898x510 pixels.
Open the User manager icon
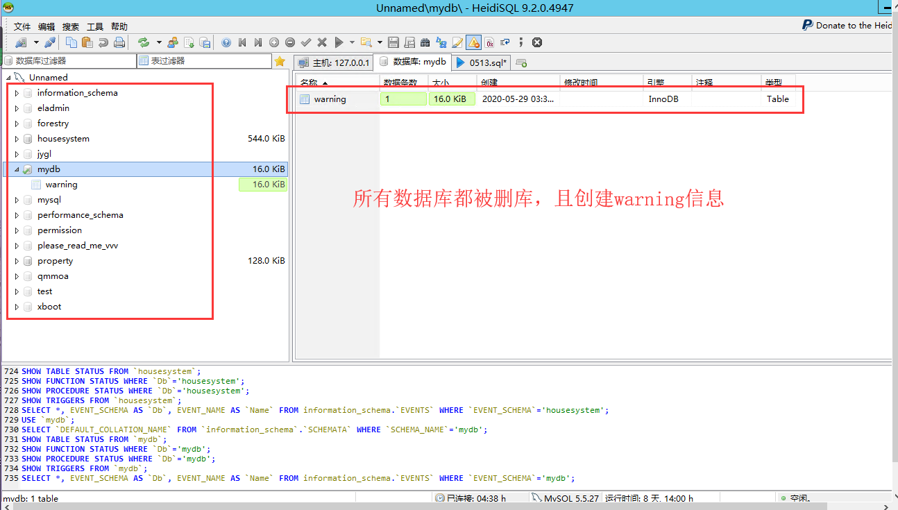tap(173, 42)
